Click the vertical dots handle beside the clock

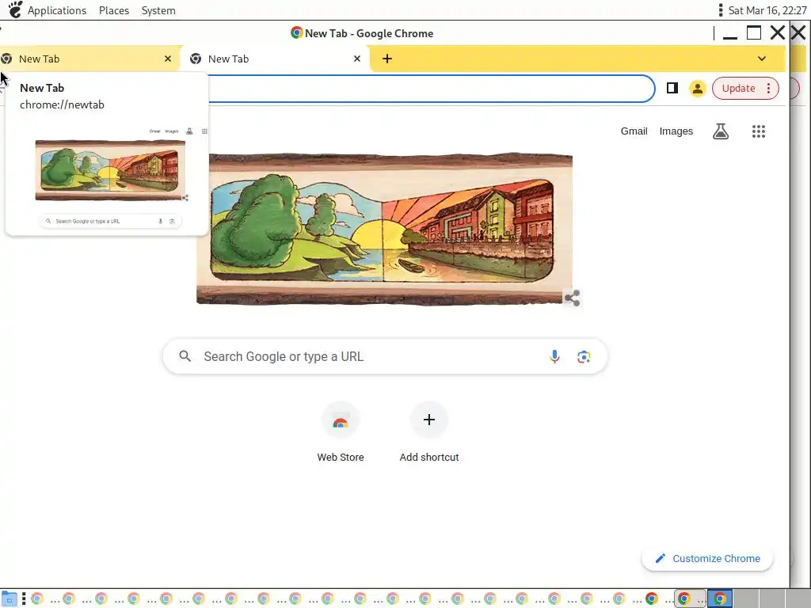point(720,10)
